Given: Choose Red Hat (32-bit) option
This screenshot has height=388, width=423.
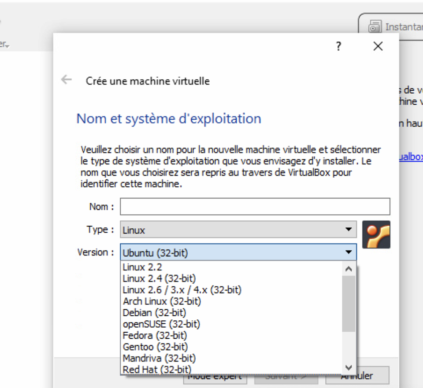Looking at the screenshot, I should pos(231,370).
